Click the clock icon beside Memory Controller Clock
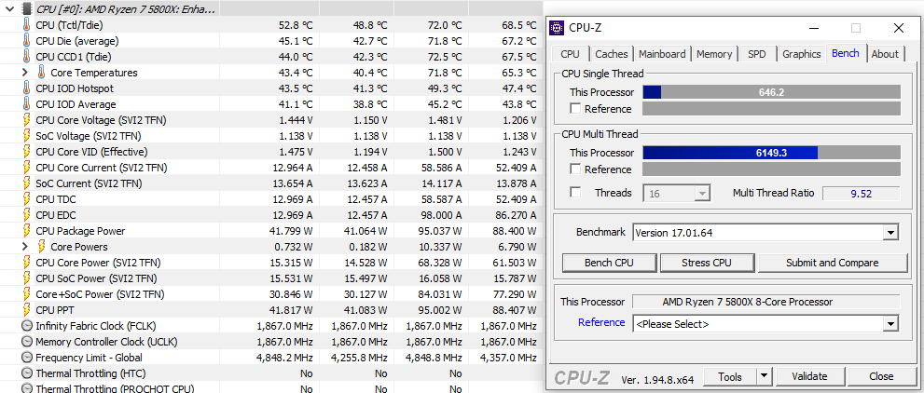 26,342
